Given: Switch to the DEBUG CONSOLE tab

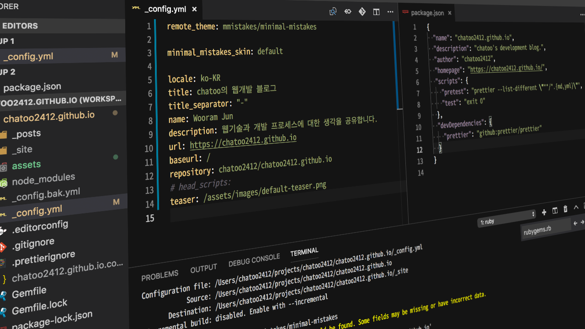Looking at the screenshot, I should click(x=254, y=260).
